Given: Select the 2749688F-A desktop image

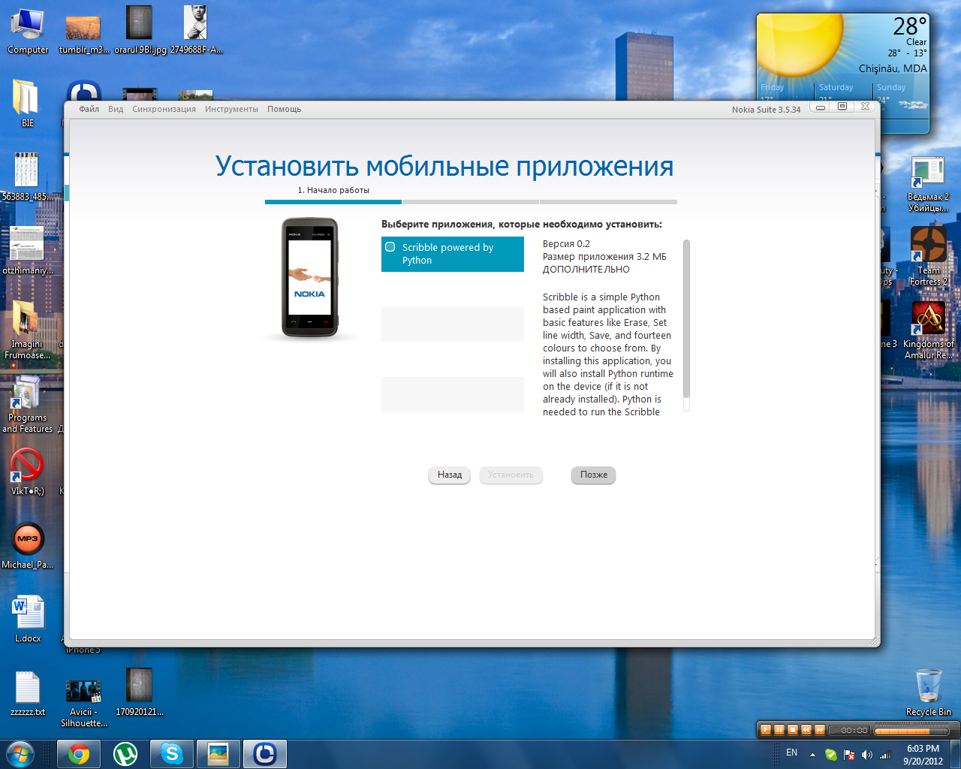Looking at the screenshot, I should point(196,30).
